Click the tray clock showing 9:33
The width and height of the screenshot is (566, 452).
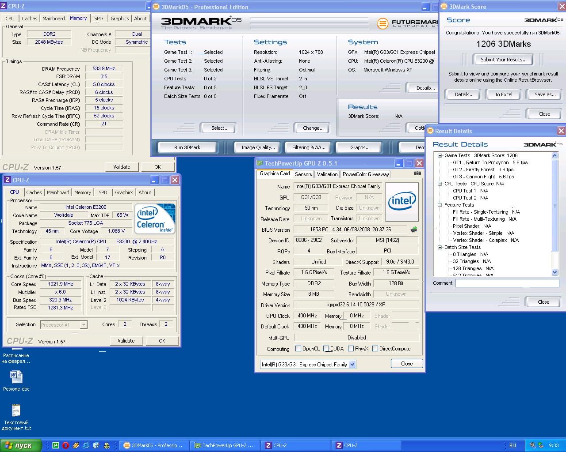(554, 445)
